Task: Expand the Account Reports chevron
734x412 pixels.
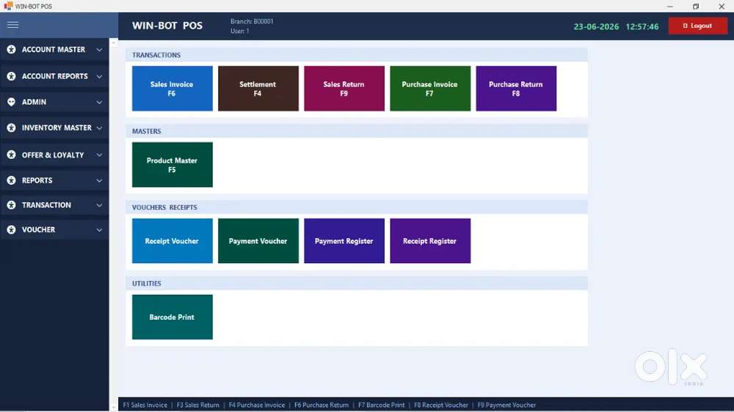Action: pos(99,76)
